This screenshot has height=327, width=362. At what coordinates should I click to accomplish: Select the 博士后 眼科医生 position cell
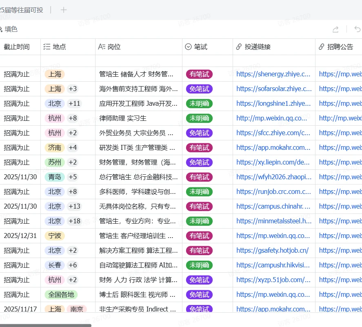tap(139, 295)
